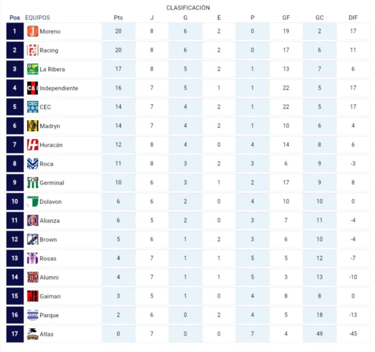This screenshot has height=352, width=375.
Task: Click the Parque team name
Action: pos(49,315)
